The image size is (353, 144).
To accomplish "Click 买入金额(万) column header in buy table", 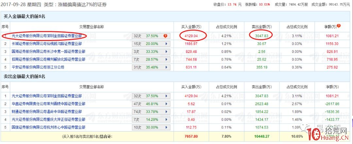I will (x=191, y=27).
